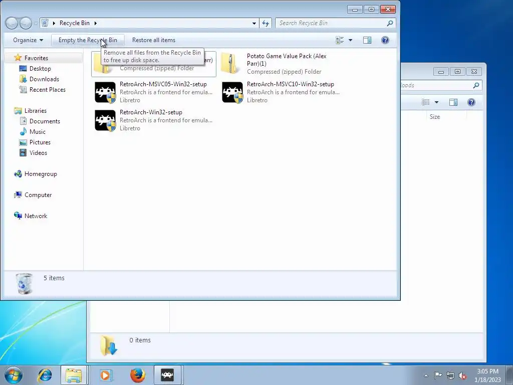This screenshot has height=385, width=513.
Task: Select RetroArch-MSVC05-Win32-setup file
Action: [x=154, y=92]
